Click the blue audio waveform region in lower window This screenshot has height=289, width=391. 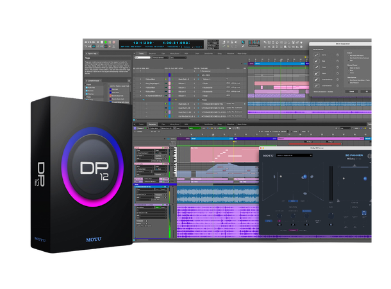218,195
